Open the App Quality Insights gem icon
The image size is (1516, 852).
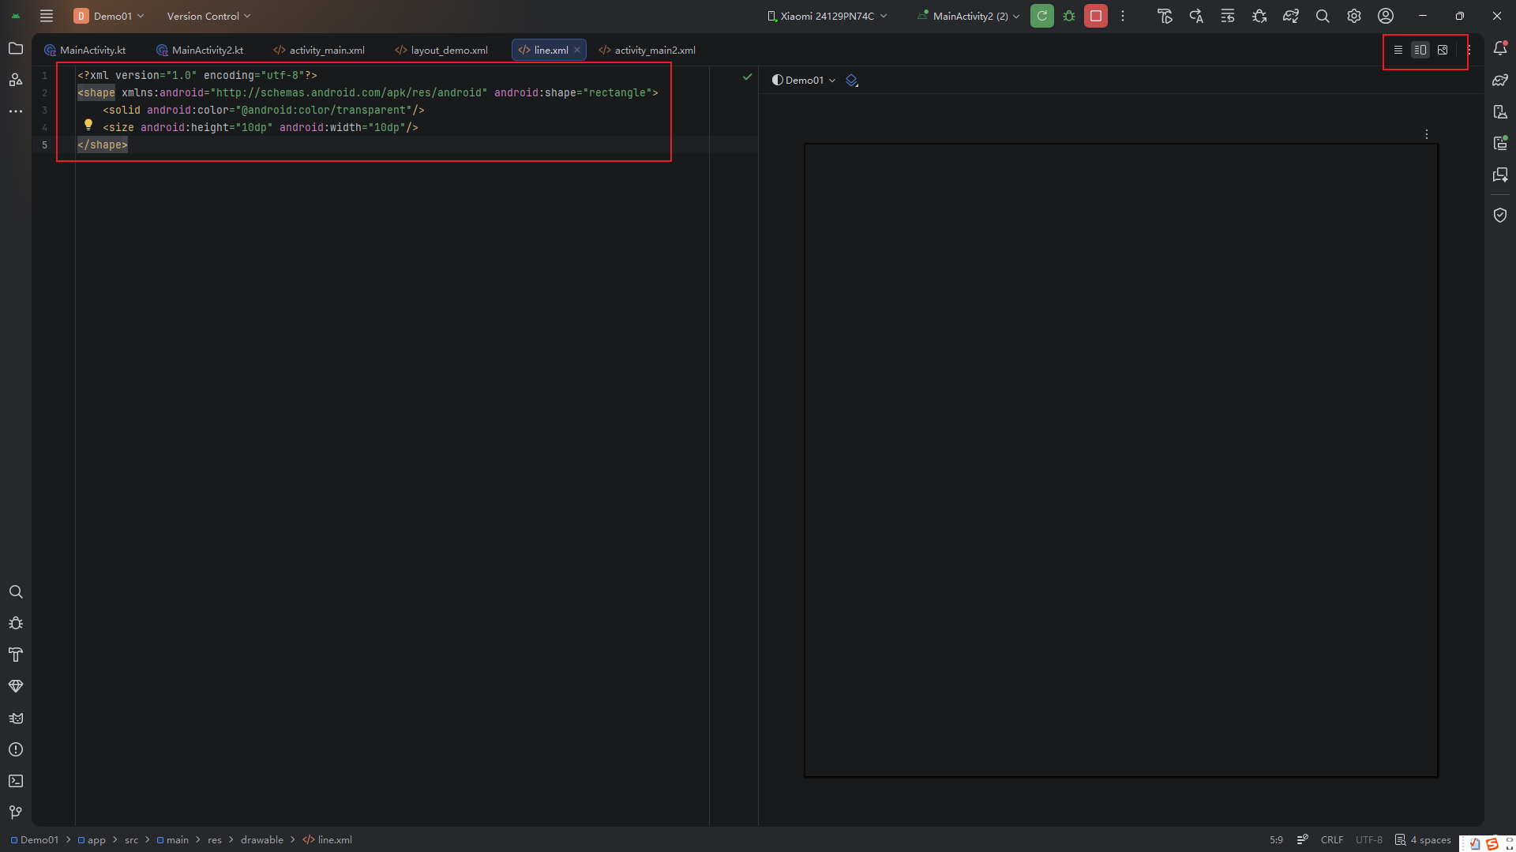(16, 686)
